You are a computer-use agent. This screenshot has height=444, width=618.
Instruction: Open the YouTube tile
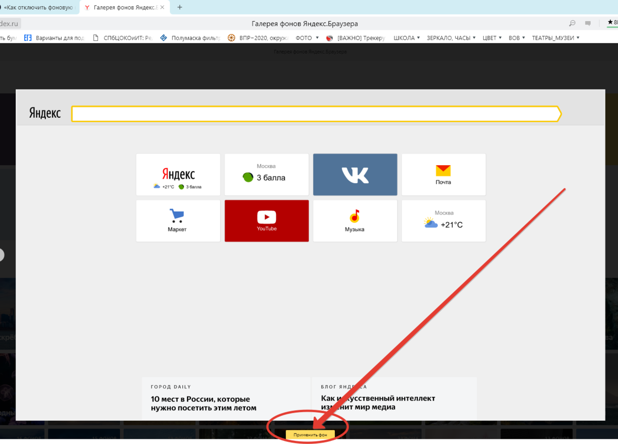266,221
